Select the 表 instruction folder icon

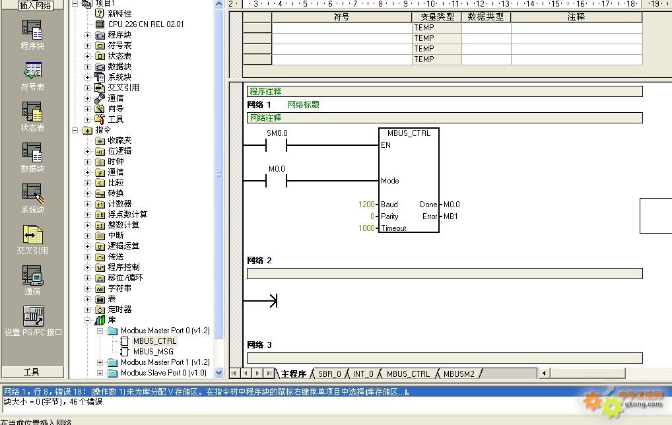(100, 299)
